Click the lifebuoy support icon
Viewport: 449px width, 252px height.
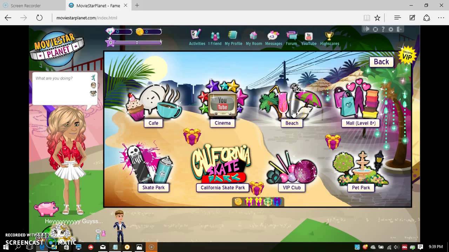pos(375,29)
